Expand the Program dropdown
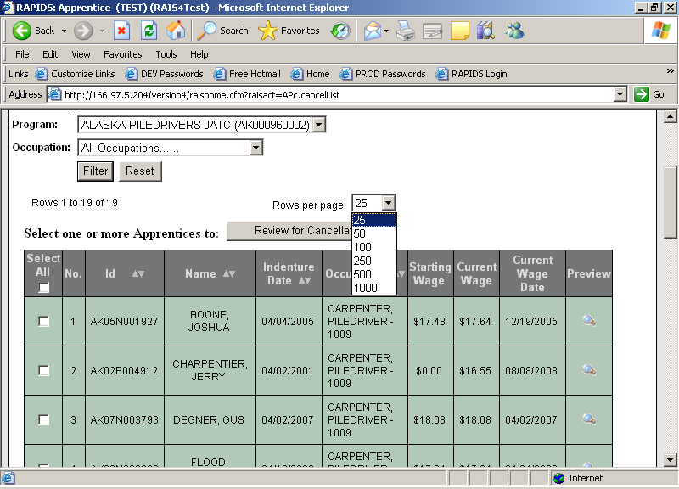 coord(319,126)
